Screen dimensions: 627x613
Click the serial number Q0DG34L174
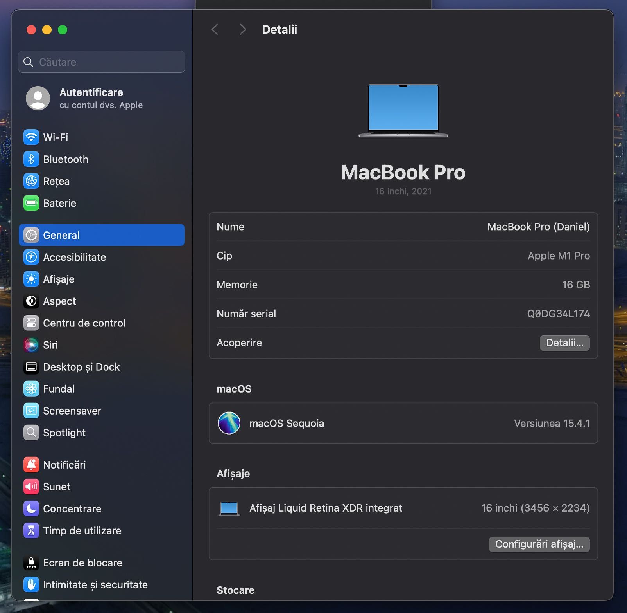pos(559,314)
